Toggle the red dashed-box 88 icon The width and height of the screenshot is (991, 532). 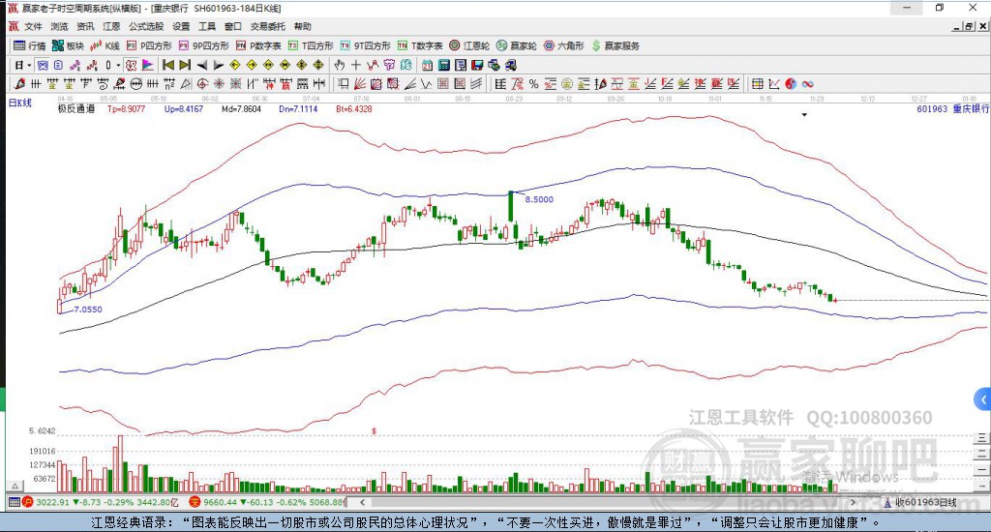click(131, 65)
